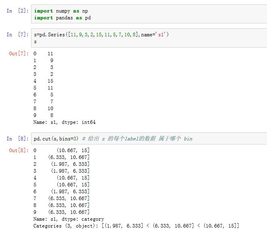Viewport: 267px width, 232px height.
Task: Click the index 9 row with value 8 in Out[7]
Action: (43, 115)
